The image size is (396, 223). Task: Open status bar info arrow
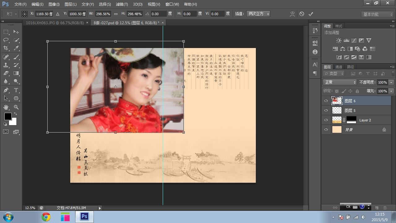[x=100, y=208]
